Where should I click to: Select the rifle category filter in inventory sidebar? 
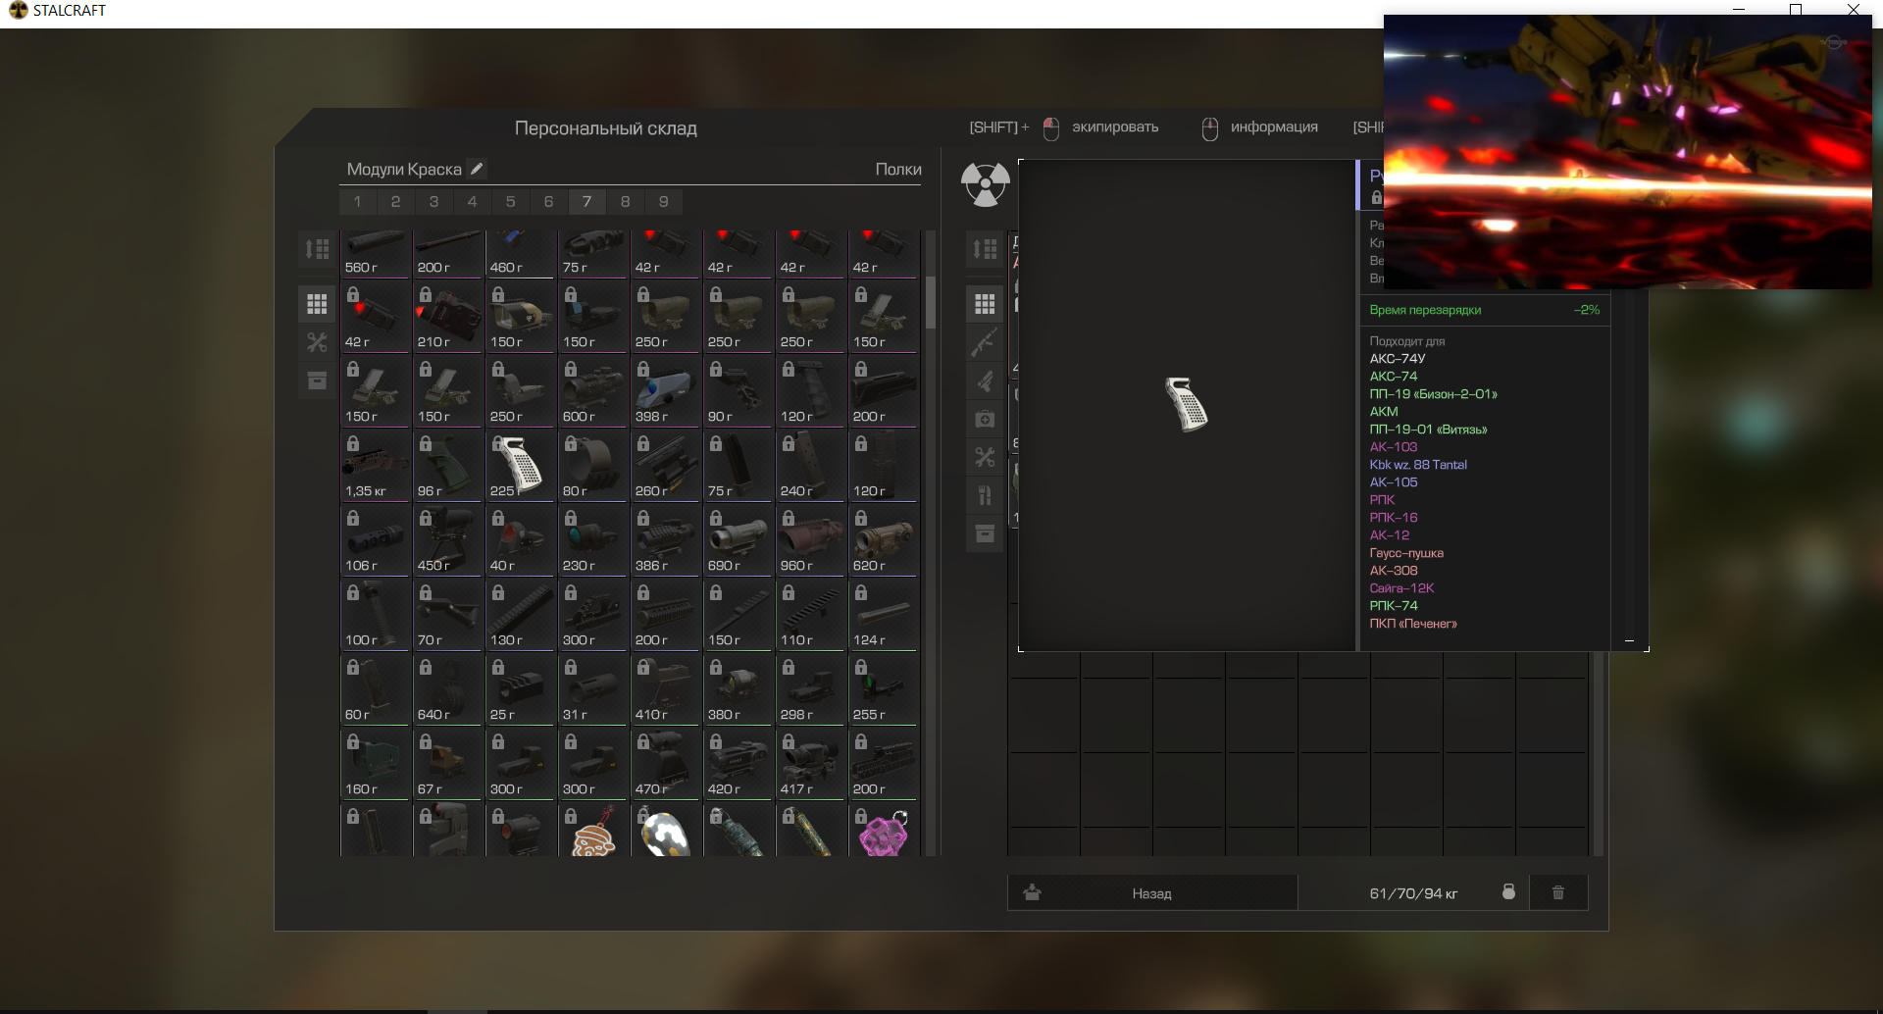click(985, 342)
